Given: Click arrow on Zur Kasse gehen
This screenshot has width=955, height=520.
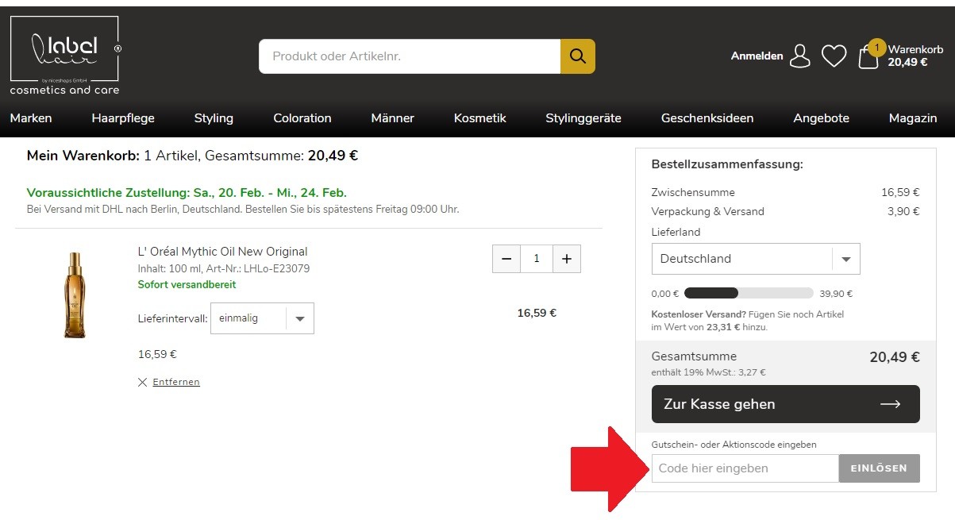Looking at the screenshot, I should [891, 404].
